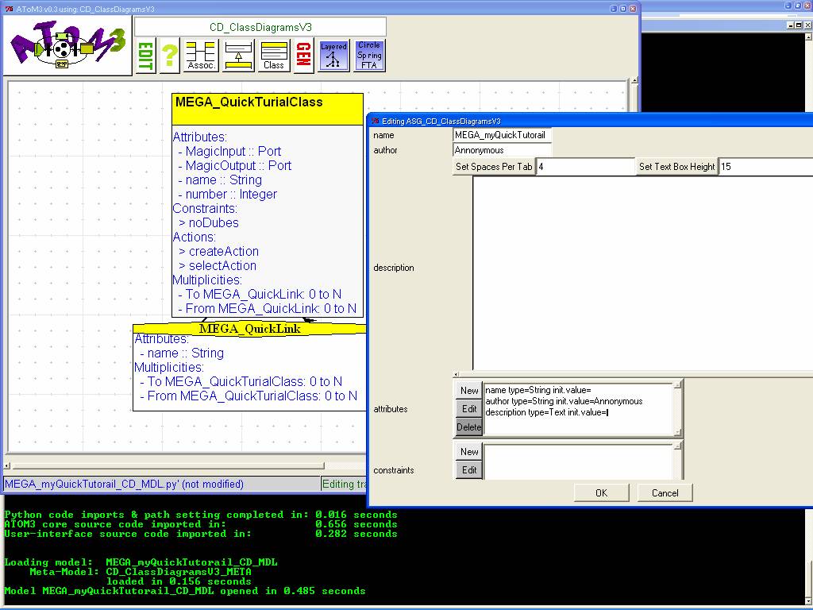
Task: Click the 'Editing' status bar entry
Action: pyautogui.click(x=345, y=484)
